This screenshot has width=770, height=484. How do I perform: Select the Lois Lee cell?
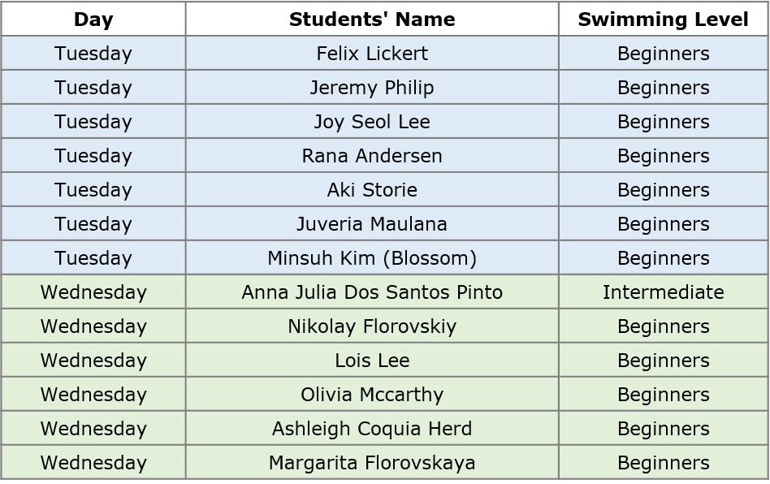pos(372,361)
